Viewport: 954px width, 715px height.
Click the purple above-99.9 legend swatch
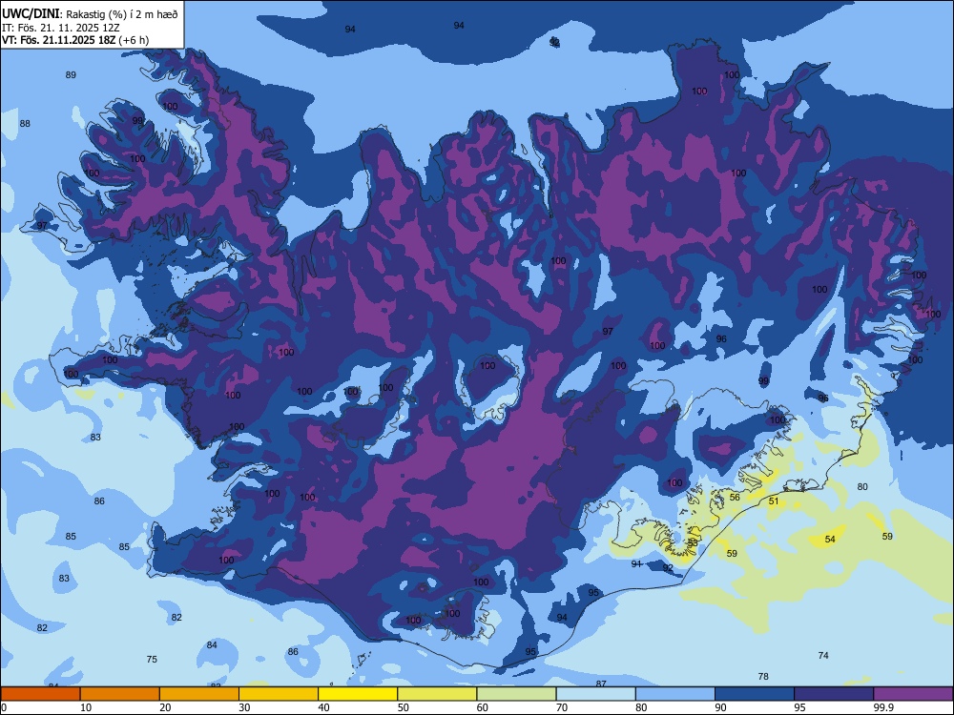tap(913, 694)
